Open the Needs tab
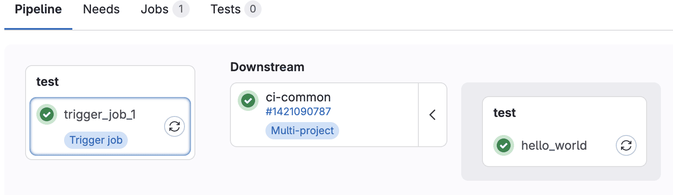 pyautogui.click(x=101, y=9)
